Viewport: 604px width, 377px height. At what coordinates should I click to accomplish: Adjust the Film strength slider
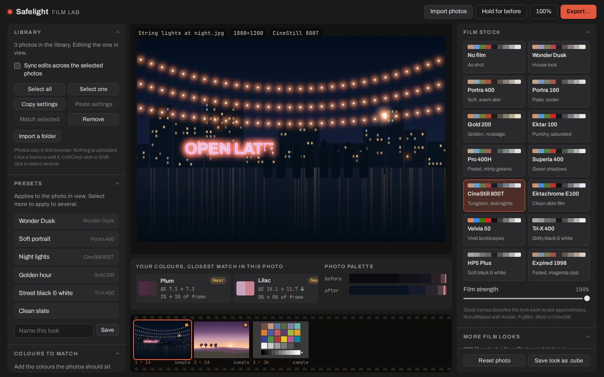(527, 298)
